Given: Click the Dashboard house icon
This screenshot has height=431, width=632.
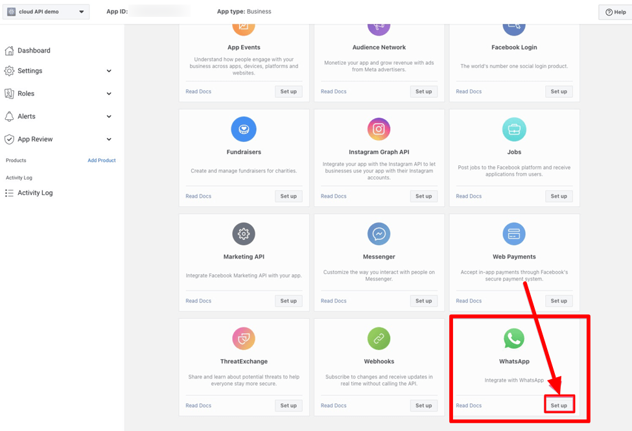Looking at the screenshot, I should (x=9, y=51).
